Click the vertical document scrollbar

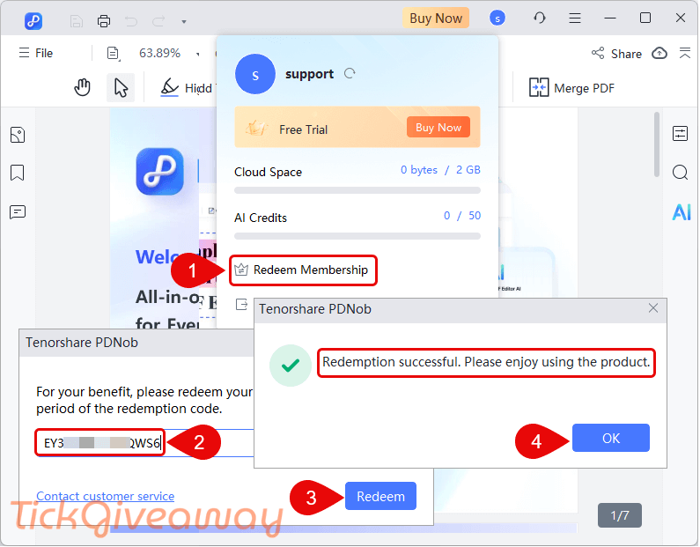657,144
